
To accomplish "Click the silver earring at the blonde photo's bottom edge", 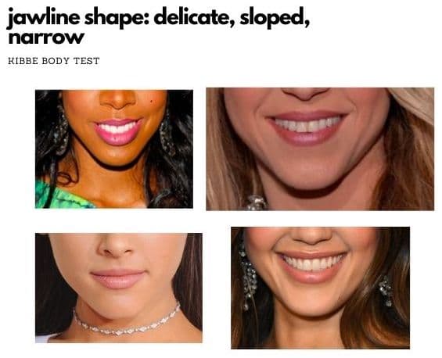I will [256, 202].
